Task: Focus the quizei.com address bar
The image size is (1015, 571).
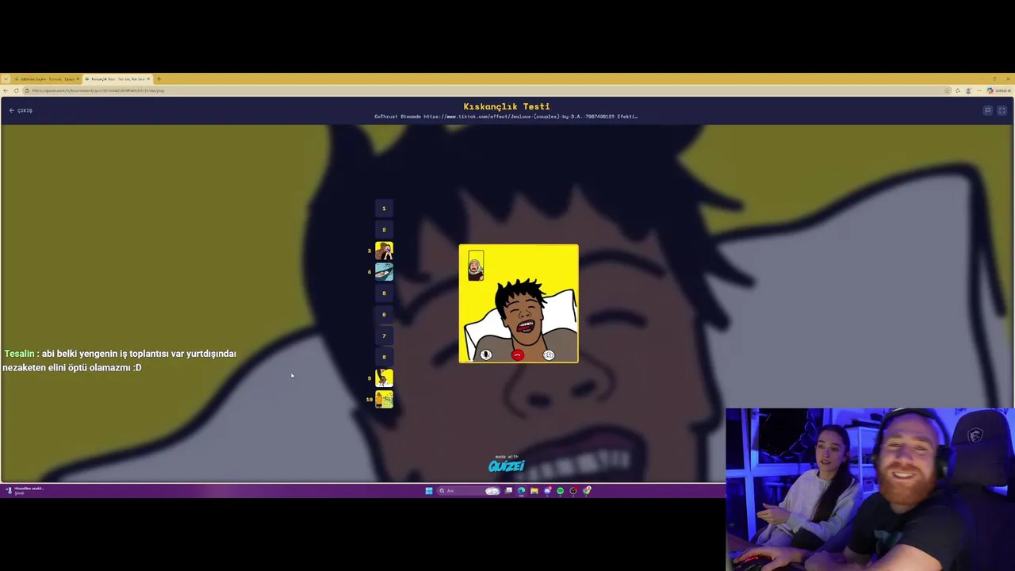Action: point(487,90)
